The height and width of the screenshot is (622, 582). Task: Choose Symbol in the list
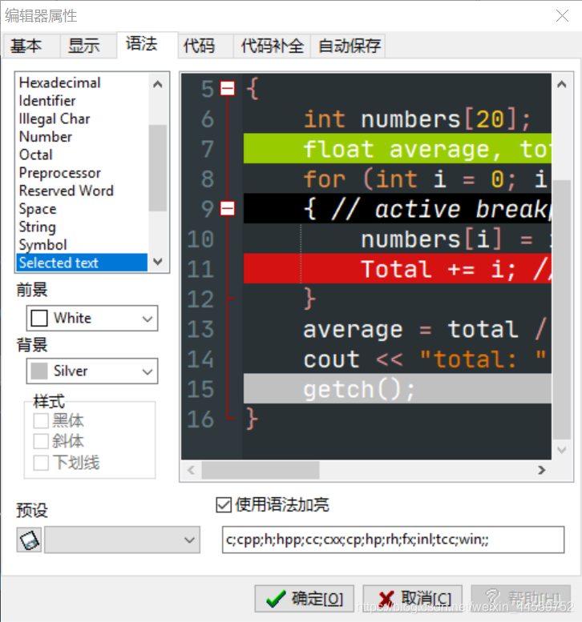tap(83, 245)
